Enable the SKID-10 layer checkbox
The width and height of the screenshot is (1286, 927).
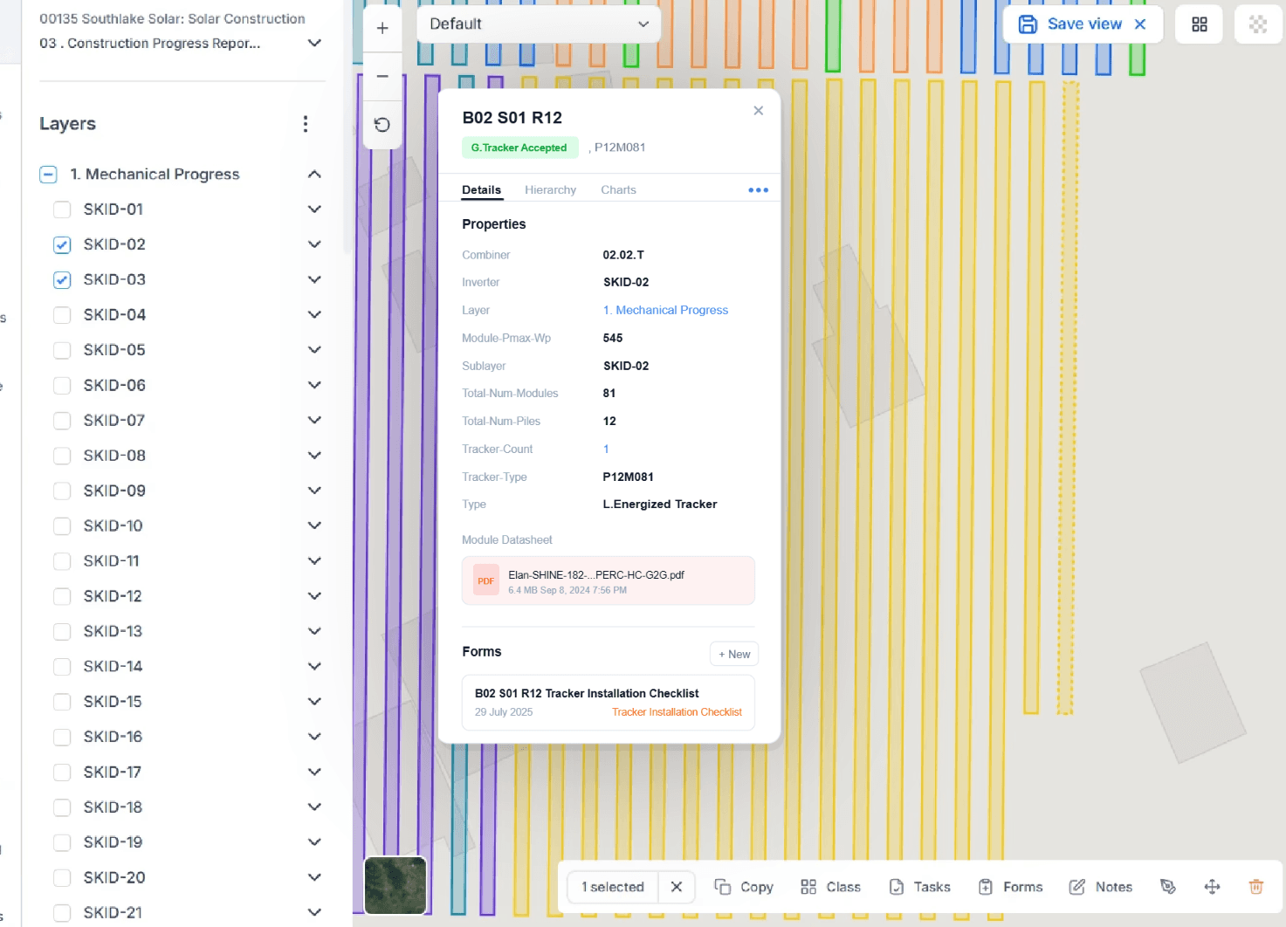click(62, 525)
